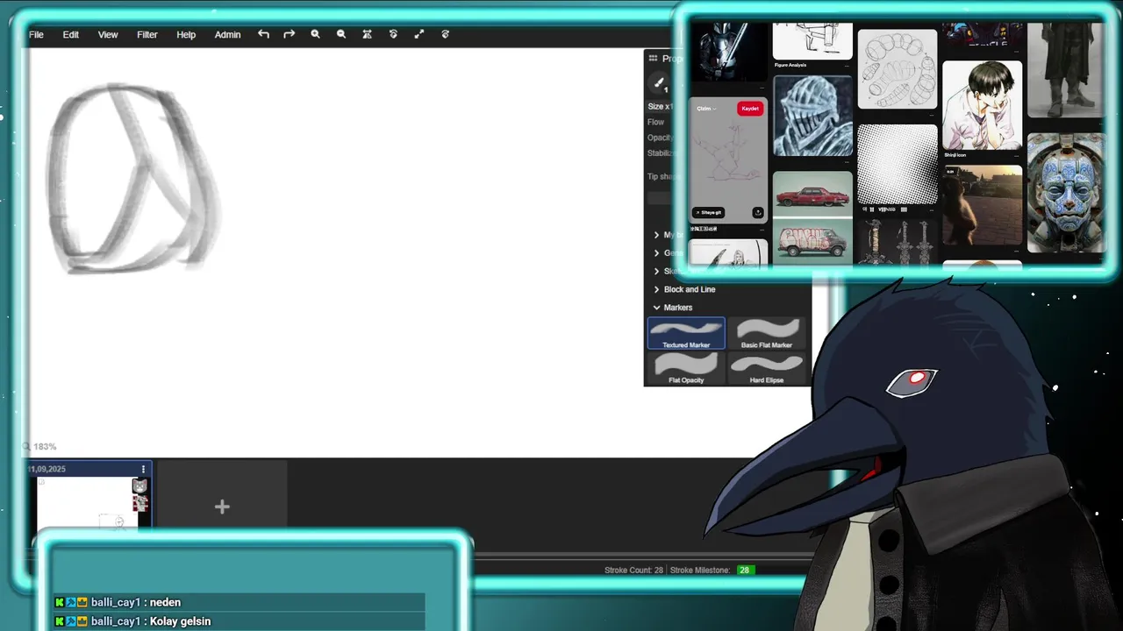Open the knight helmet sketch pin

coord(812,116)
